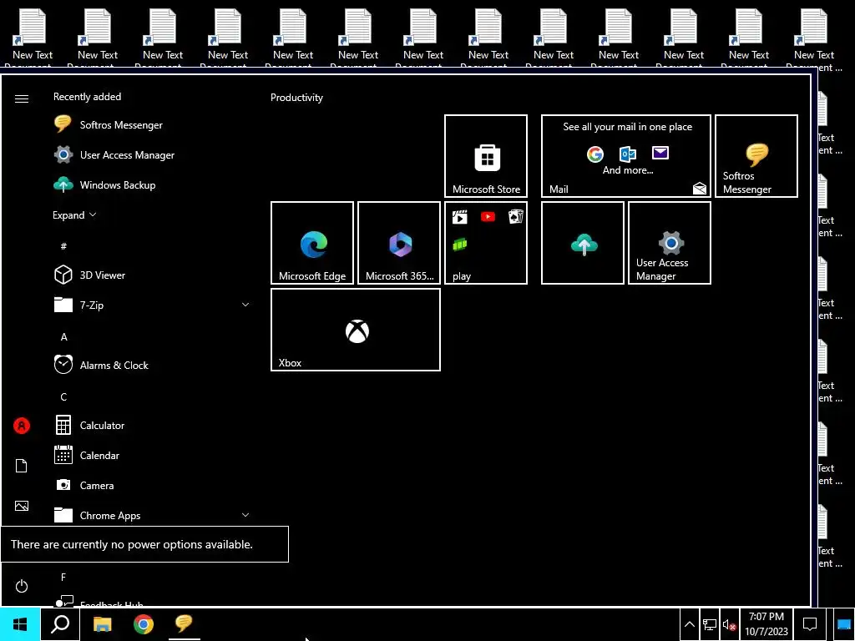Screen dimensions: 855x641
Task: Launch Calculator app
Action: [153, 425]
